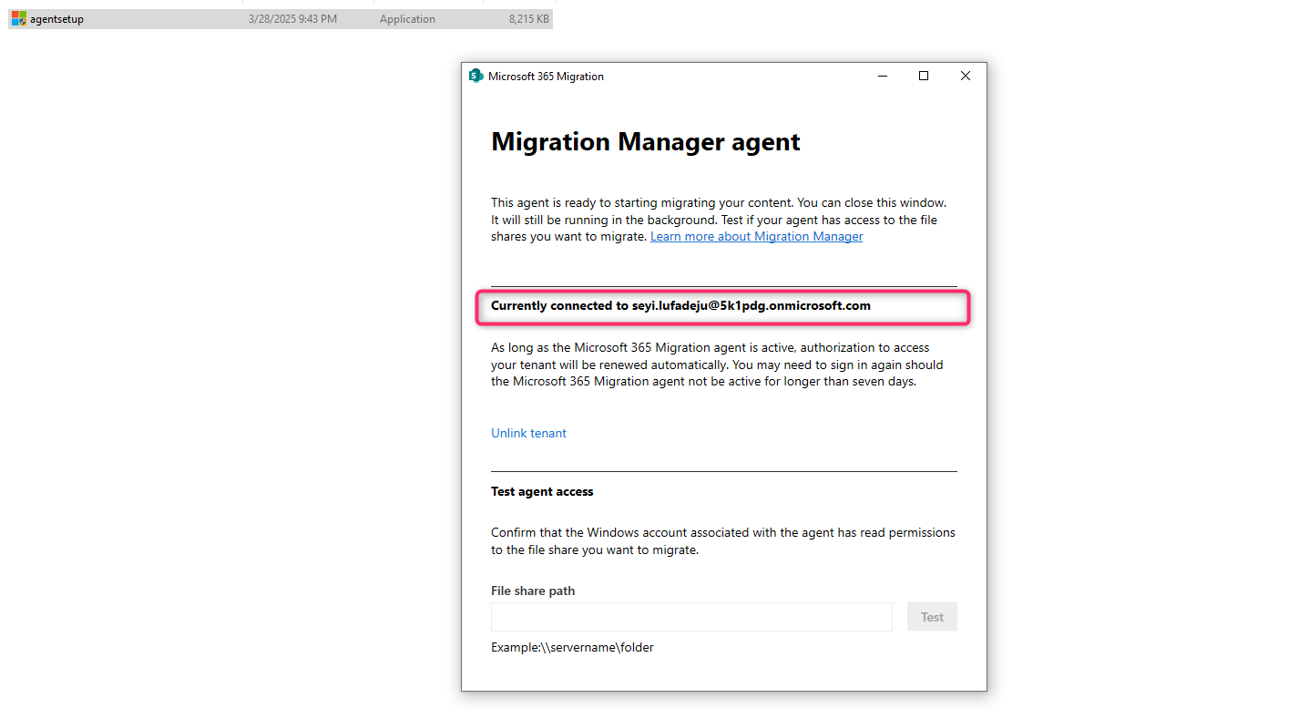This screenshot has width=1309, height=719.
Task: Minimize the Microsoft 365 Migration window
Action: click(882, 77)
